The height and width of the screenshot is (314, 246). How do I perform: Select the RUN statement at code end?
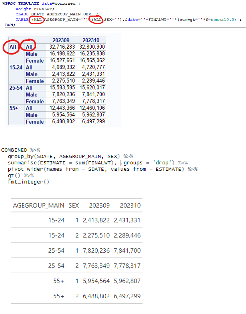(x=9, y=25)
